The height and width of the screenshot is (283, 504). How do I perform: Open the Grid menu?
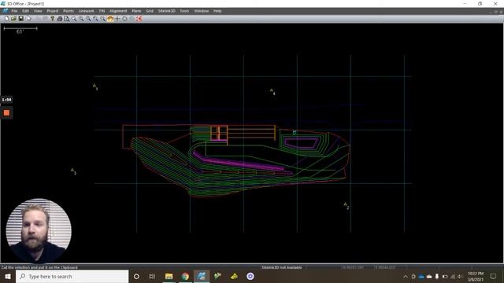point(150,11)
